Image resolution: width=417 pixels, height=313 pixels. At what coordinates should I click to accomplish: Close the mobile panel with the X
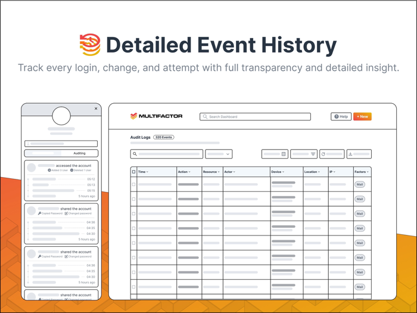coord(96,109)
